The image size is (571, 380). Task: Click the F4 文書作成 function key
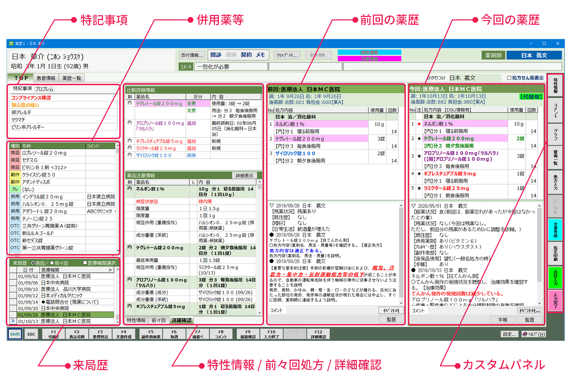124,334
